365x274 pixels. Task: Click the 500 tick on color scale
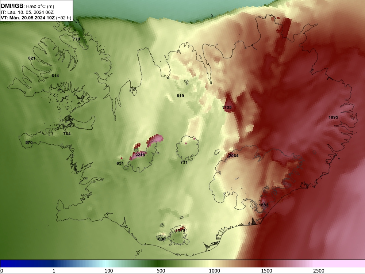pyautogui.click(x=161, y=271)
